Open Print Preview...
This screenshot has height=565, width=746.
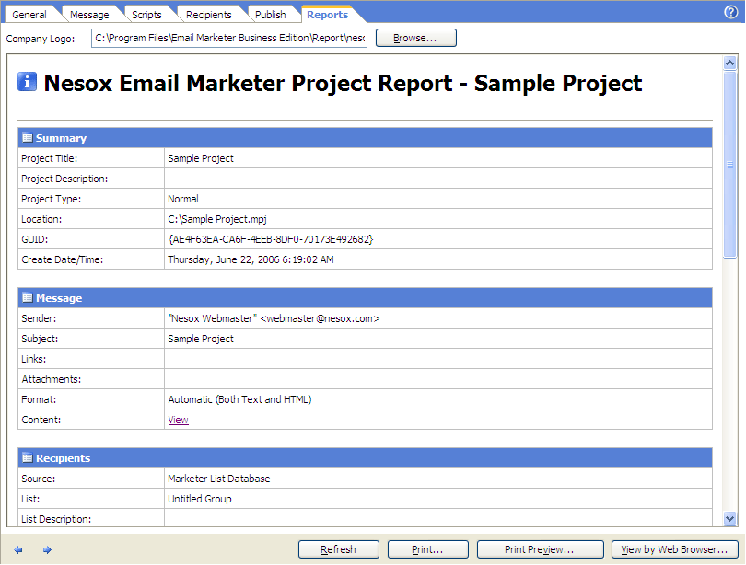pos(540,549)
